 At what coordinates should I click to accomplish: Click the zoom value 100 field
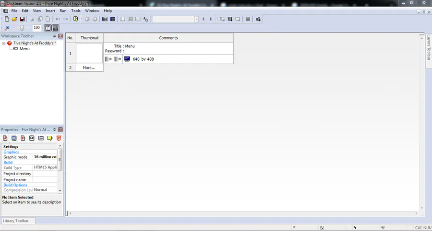pyautogui.click(x=36, y=27)
